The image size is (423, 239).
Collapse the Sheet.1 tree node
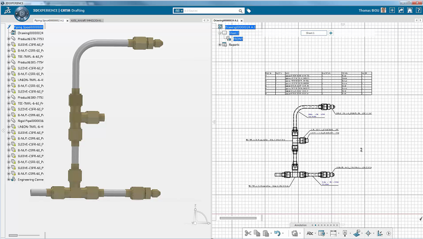[220, 33]
